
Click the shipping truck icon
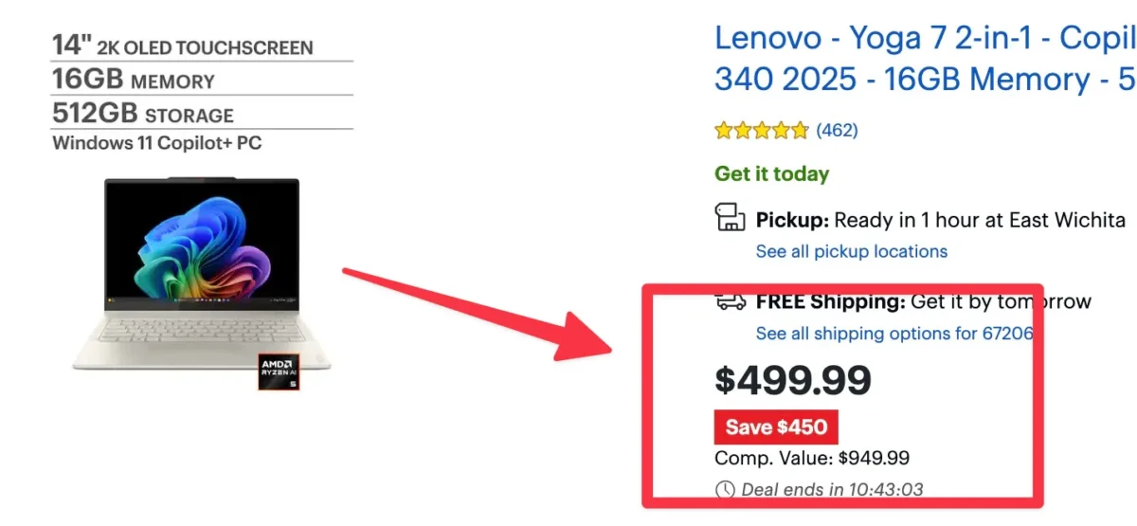pos(729,301)
